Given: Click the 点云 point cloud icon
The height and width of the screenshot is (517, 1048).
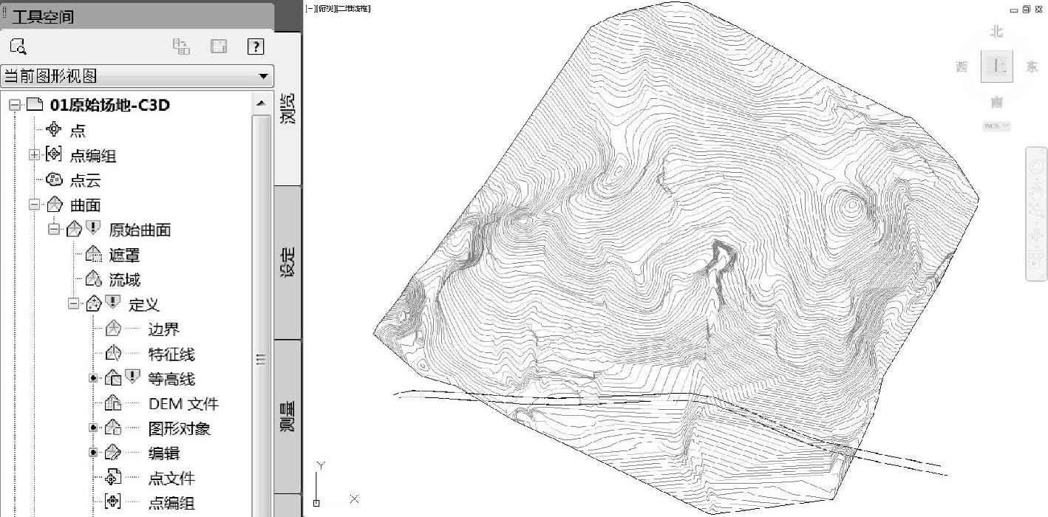Looking at the screenshot, I should [53, 179].
